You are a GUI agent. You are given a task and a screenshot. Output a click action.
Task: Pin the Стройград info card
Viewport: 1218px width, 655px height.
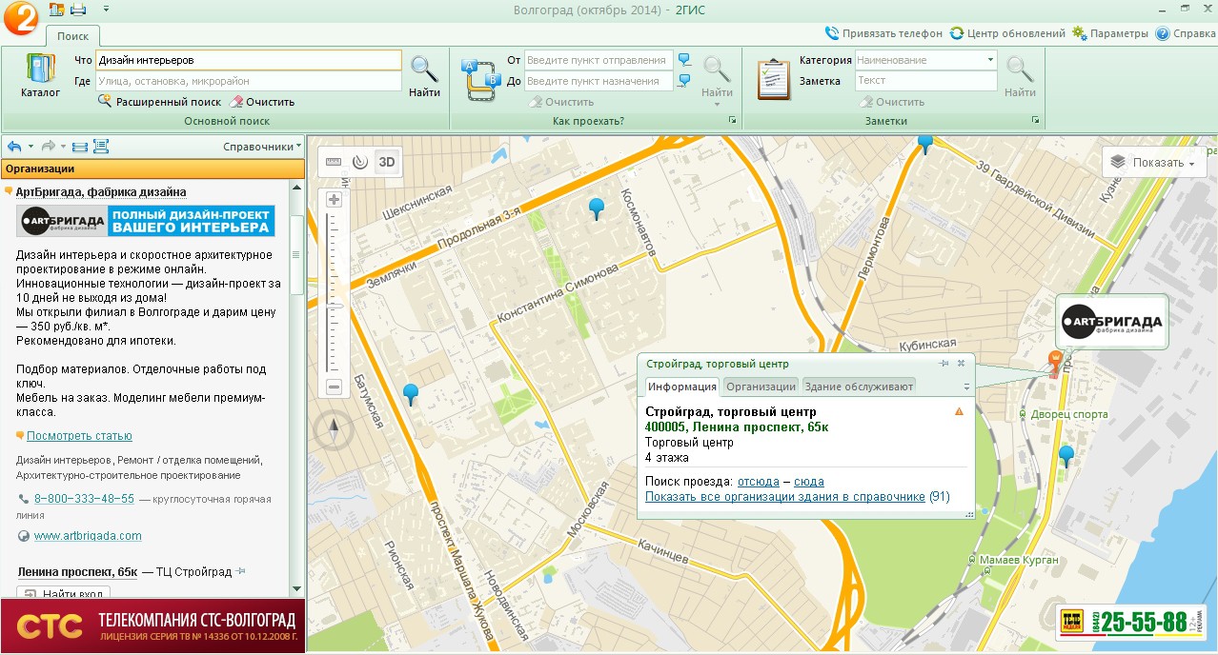pyautogui.click(x=944, y=364)
